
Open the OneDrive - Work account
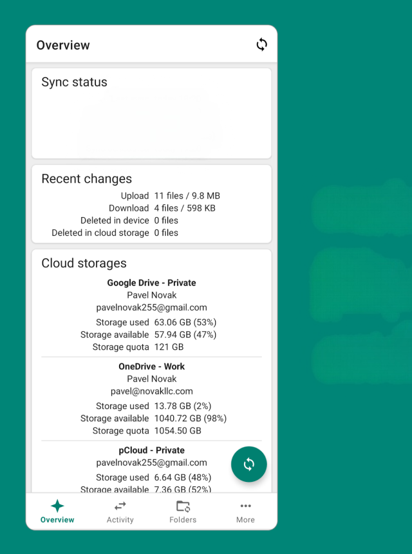point(151,367)
